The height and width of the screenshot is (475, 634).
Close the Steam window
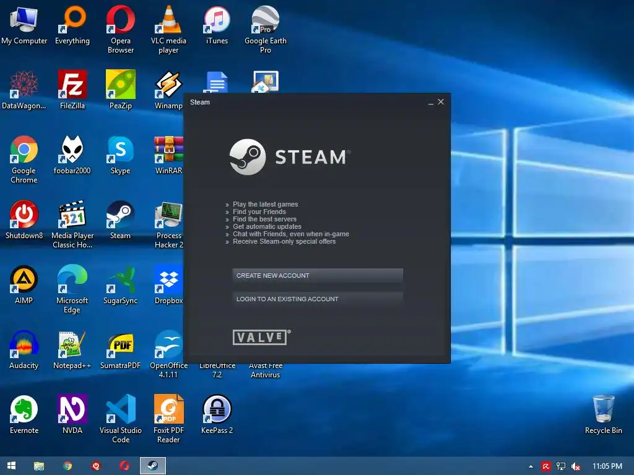coord(441,102)
